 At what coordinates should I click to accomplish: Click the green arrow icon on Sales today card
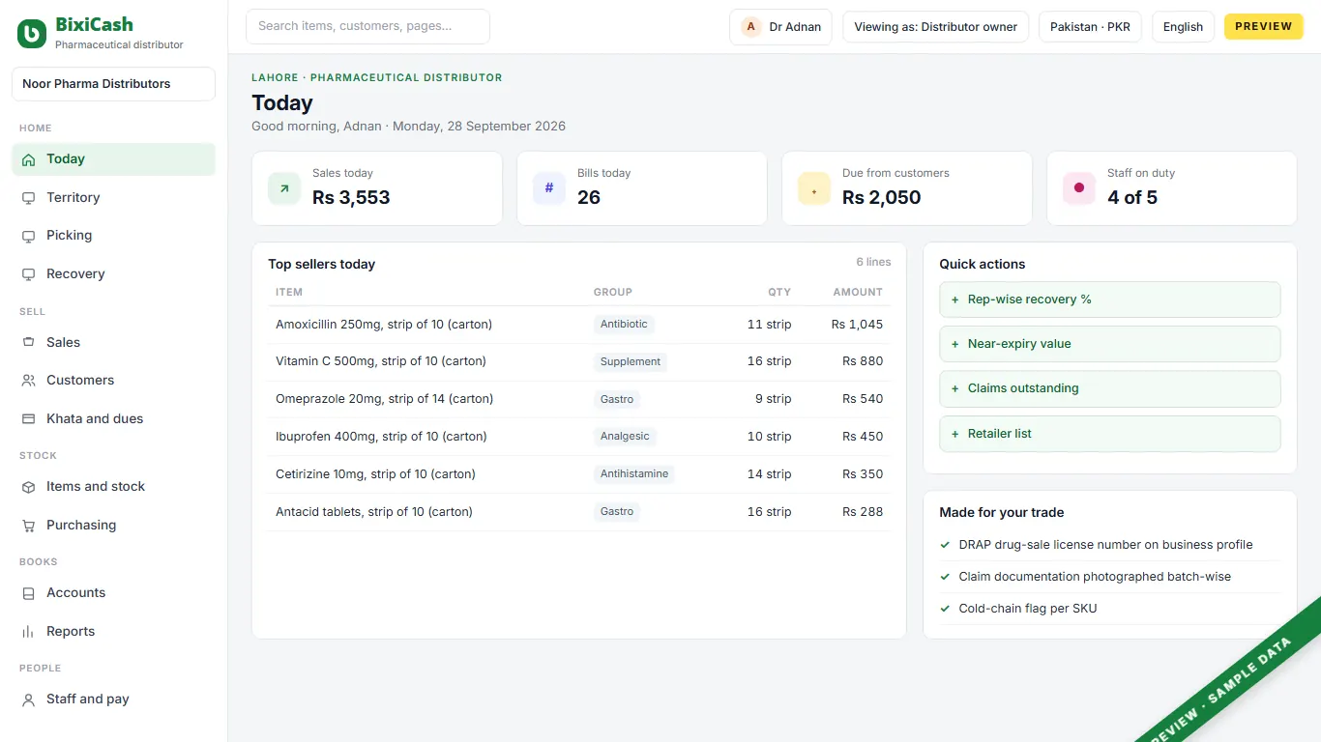[284, 188]
